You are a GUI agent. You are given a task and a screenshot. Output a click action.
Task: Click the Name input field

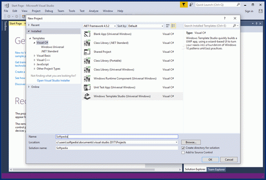click(117, 137)
